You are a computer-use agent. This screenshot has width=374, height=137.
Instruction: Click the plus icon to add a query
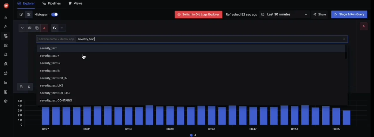[62, 28]
